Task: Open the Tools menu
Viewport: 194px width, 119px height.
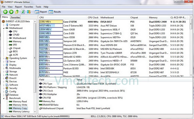Action: pyautogui.click(x=38, y=7)
